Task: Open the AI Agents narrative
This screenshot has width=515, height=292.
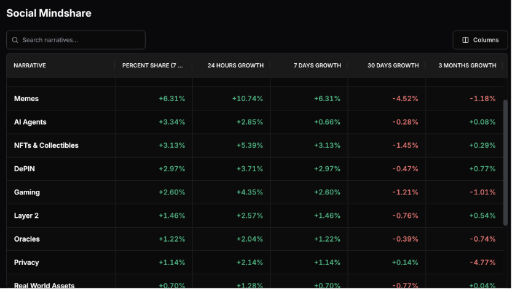Action: point(30,122)
